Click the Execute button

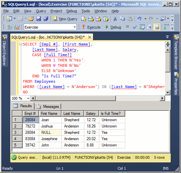(x=91, y=27)
